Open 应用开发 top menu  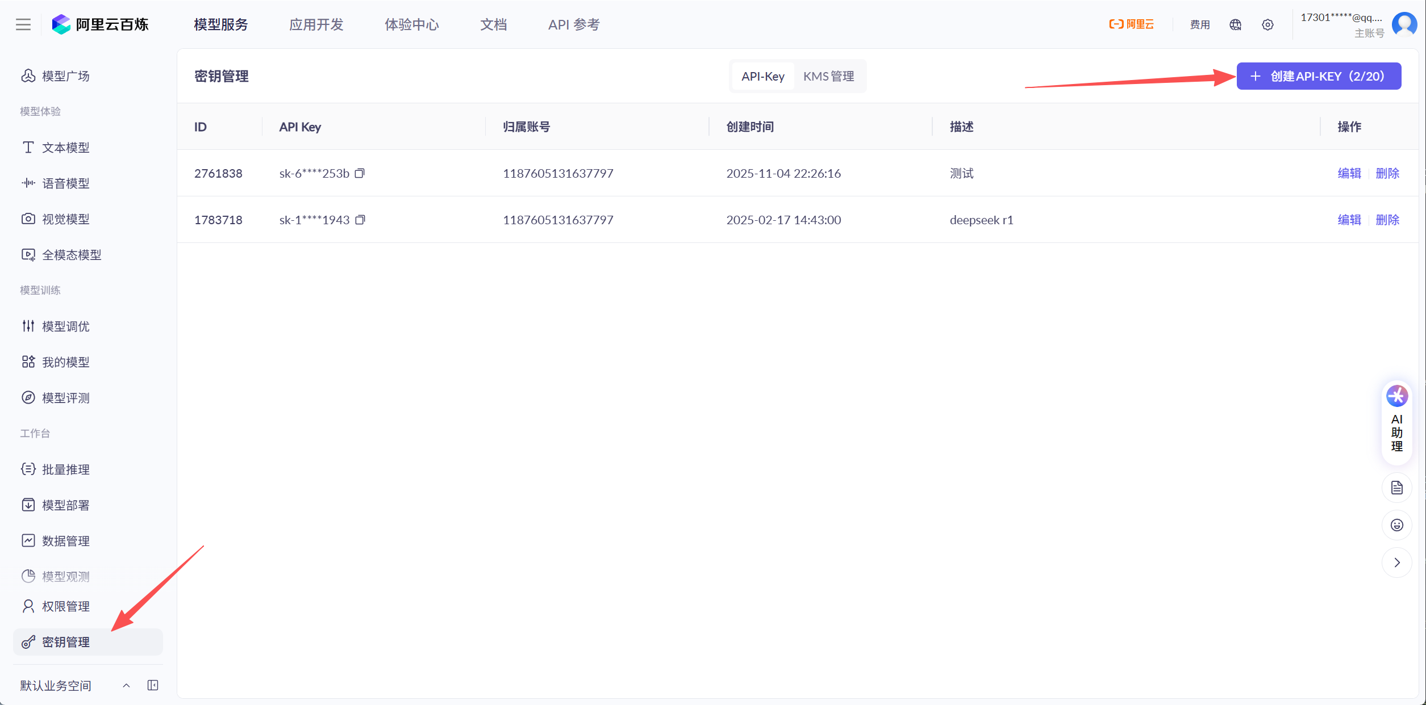point(316,24)
